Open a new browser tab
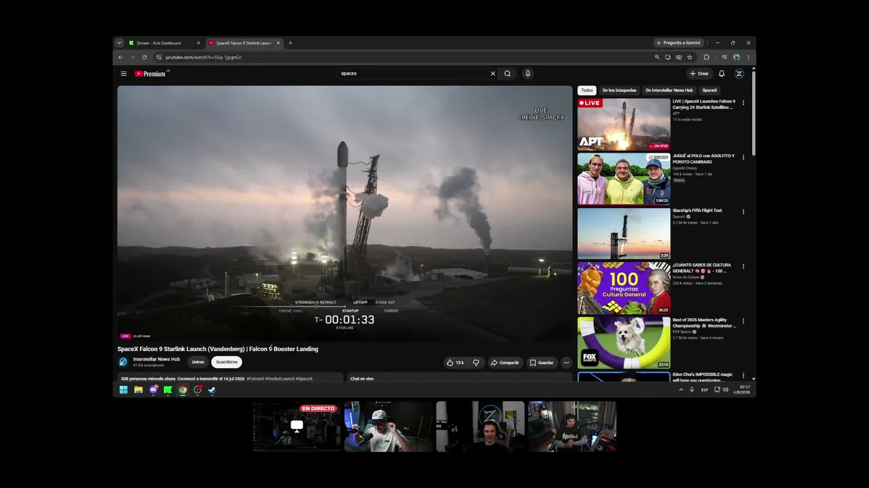Screen dimensions: 869x488 click(x=290, y=43)
